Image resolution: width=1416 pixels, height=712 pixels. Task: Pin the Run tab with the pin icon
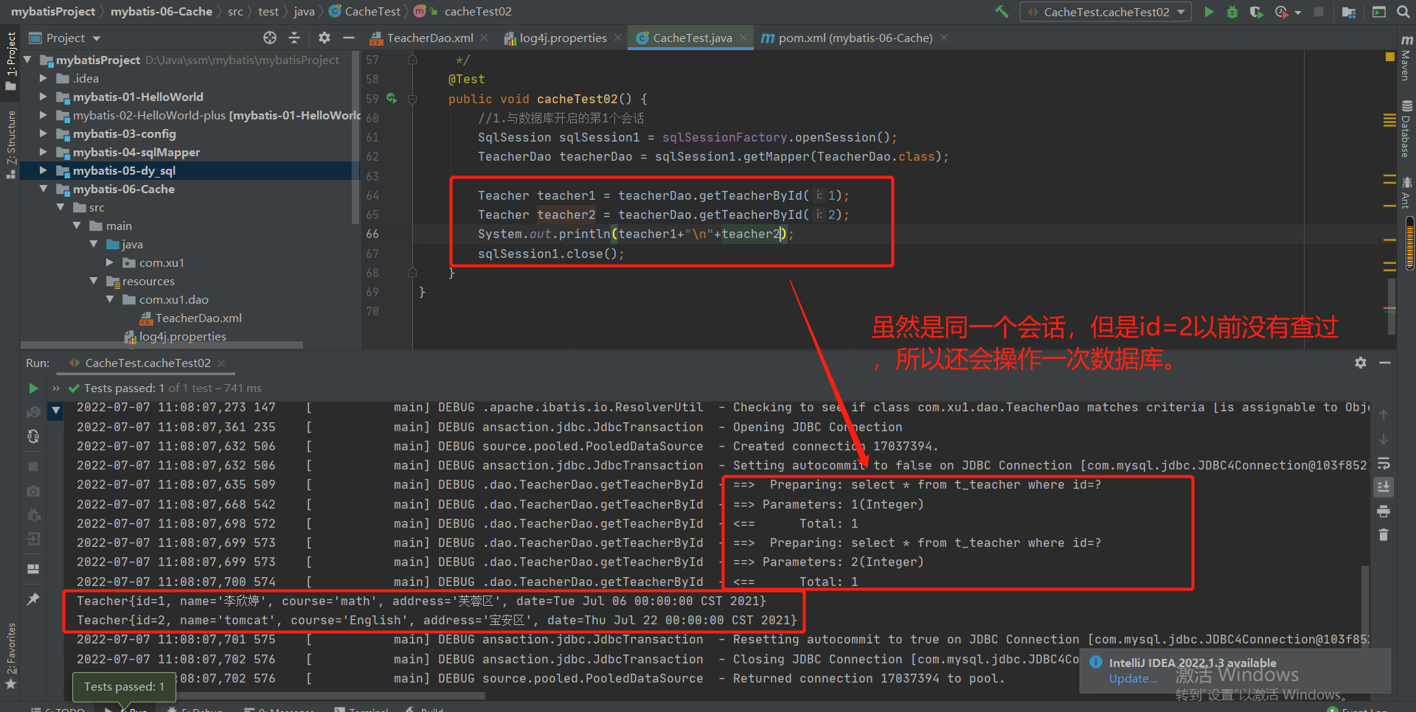(33, 599)
